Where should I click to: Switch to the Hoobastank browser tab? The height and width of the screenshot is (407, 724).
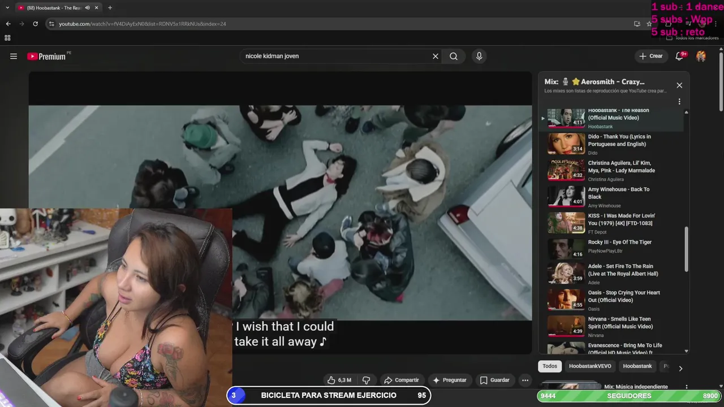(x=53, y=8)
